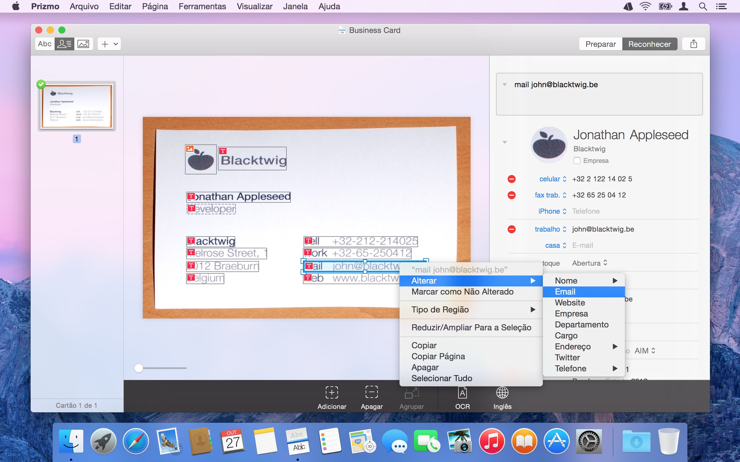Viewport: 740px width, 462px height.
Task: Click the john@blacktwig.be email value
Action: pyautogui.click(x=603, y=229)
